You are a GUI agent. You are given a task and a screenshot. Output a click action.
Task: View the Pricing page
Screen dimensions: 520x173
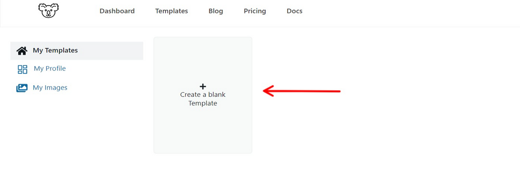255,11
